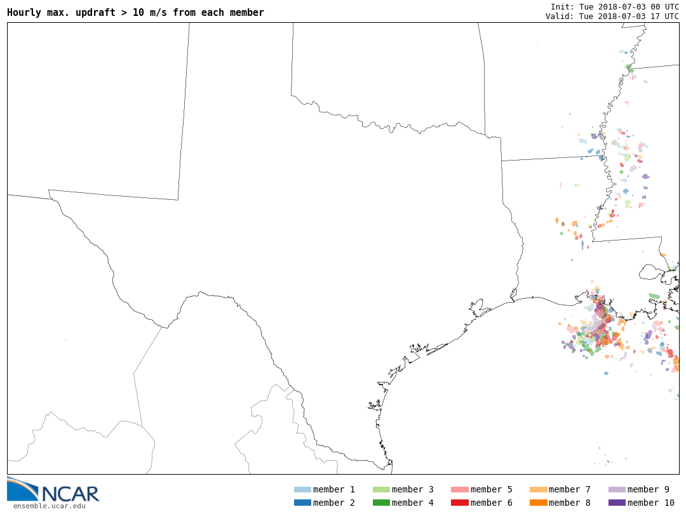Pick the member 4 dark green swatch
The width and height of the screenshot is (686, 514).
381,503
